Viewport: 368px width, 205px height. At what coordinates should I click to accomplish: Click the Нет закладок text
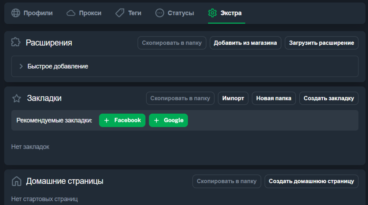click(x=30, y=147)
